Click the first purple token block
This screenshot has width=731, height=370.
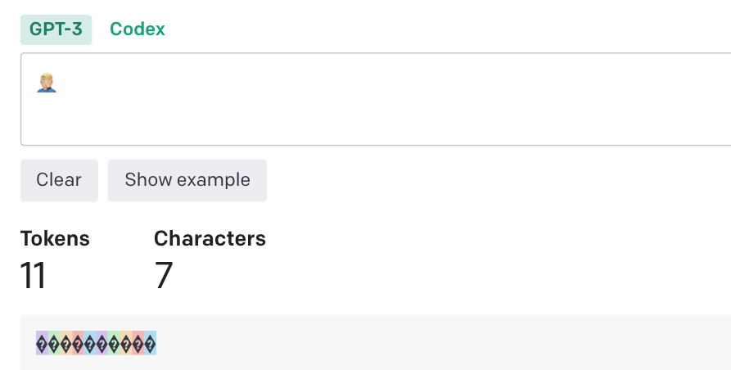[42, 344]
